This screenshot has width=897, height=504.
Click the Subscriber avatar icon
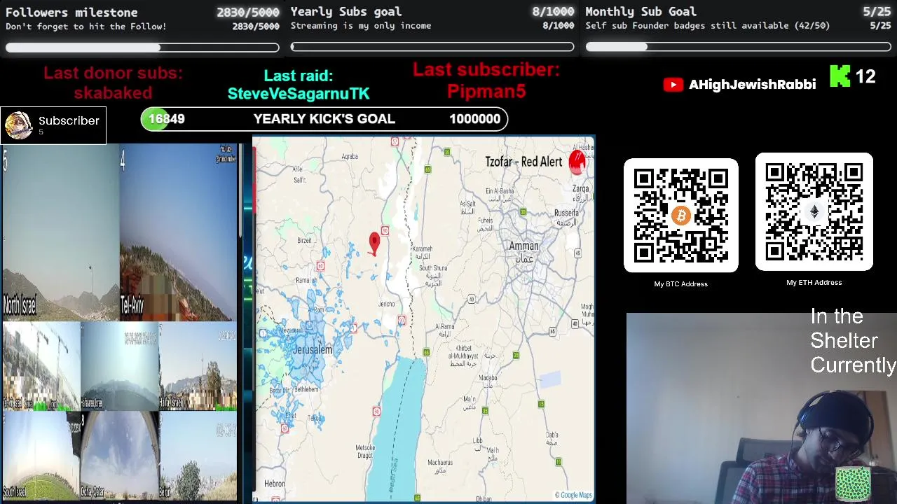(x=18, y=125)
